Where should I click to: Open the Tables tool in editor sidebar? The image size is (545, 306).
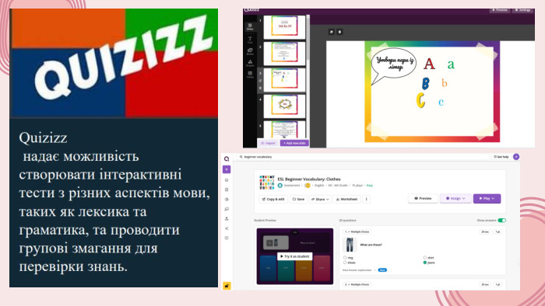[x=250, y=75]
